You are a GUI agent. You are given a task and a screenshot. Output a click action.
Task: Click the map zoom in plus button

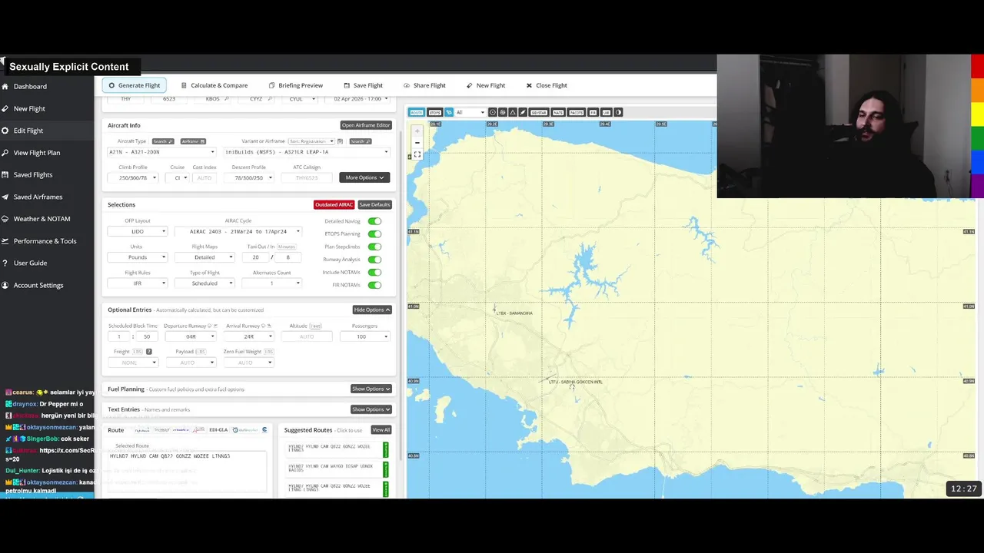pos(417,131)
